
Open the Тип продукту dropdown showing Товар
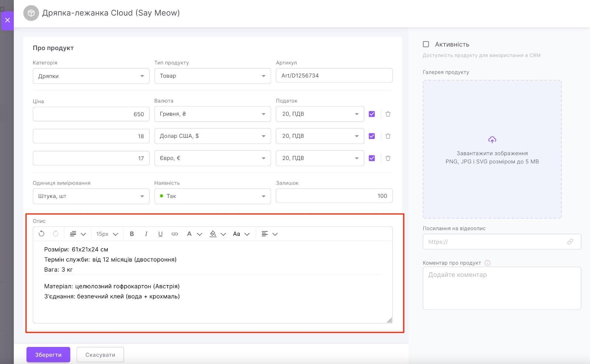[212, 76]
